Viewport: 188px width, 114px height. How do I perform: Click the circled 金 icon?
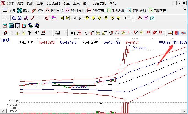[x=98, y=33]
